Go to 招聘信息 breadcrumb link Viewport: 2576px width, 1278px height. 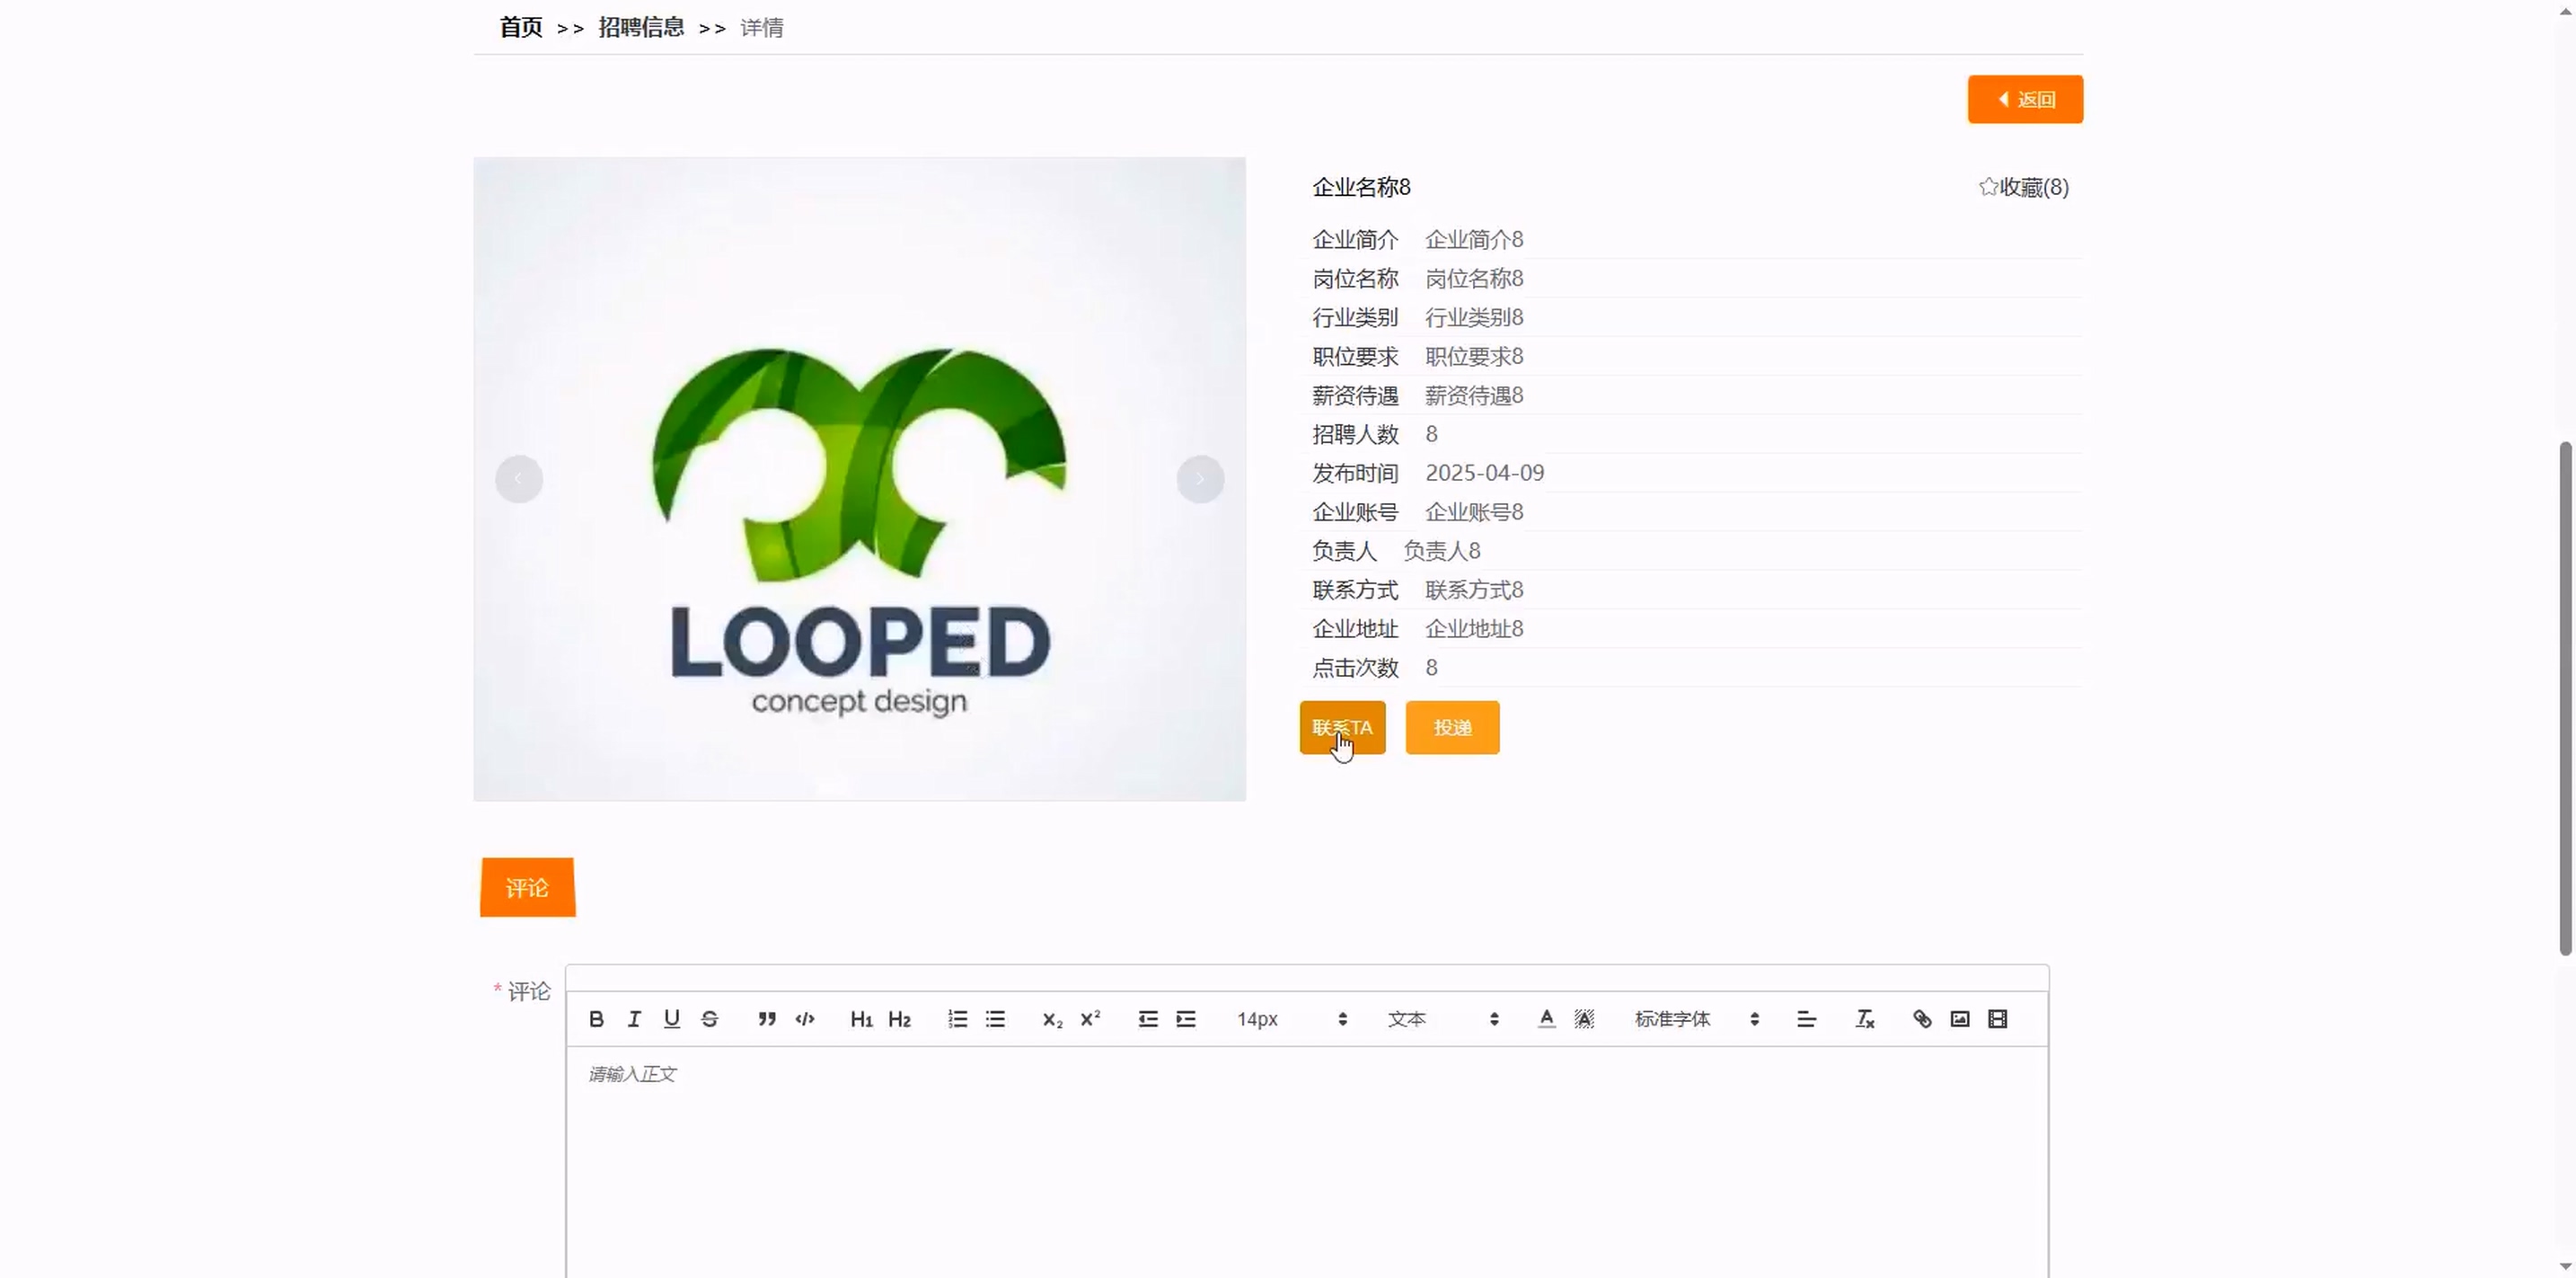click(641, 27)
